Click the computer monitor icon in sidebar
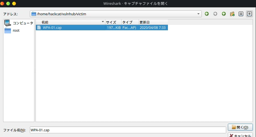This screenshot has height=137, width=256. 7,23
